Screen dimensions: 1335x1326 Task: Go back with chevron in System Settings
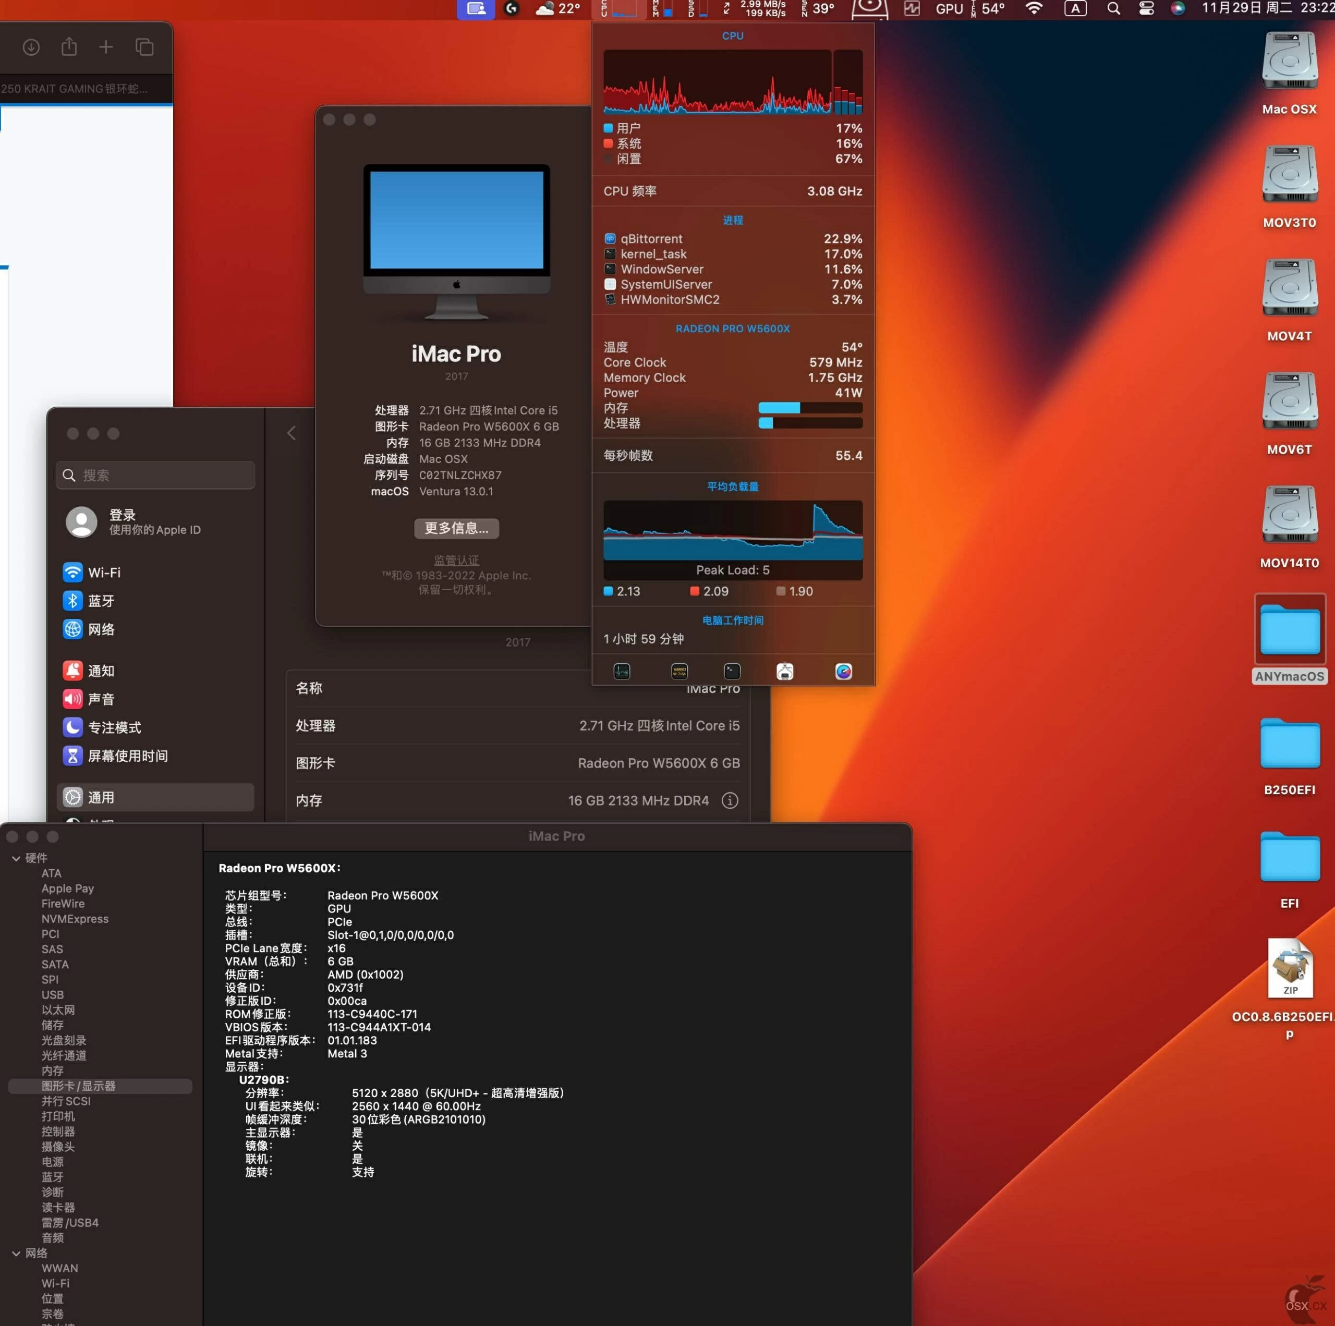[x=292, y=433]
